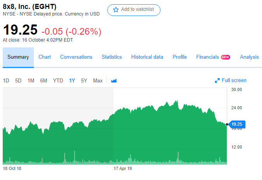This screenshot has height=180, width=262.
Task: Switch to the Analysis tab
Action: point(249,57)
